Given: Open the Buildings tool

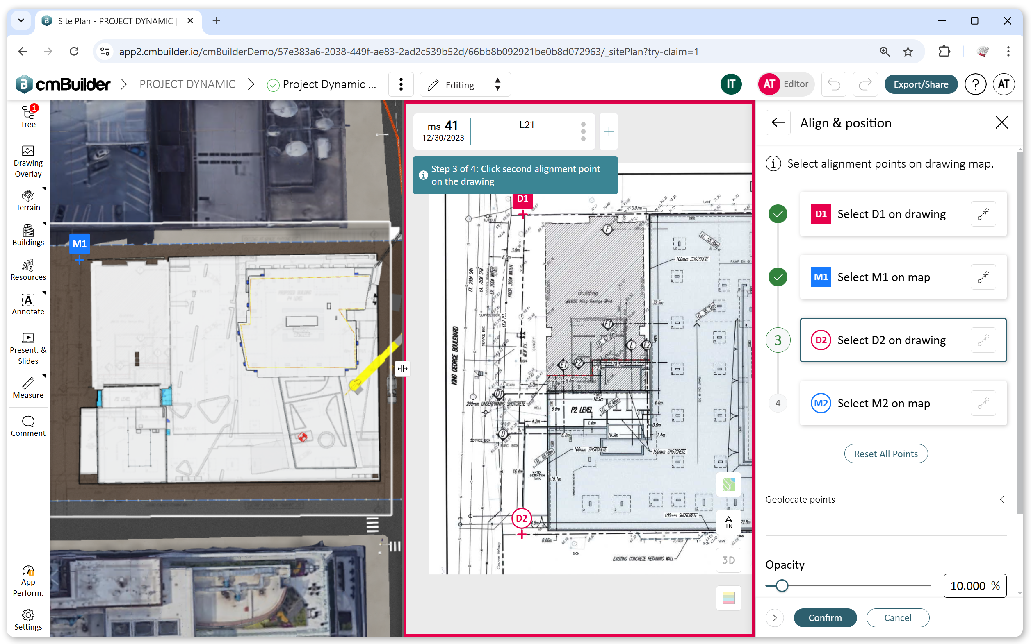Looking at the screenshot, I should [28, 235].
